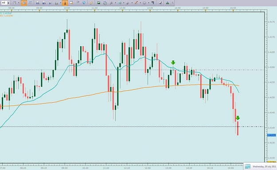Click the 14:00 yellow time marker

pos(178,11)
